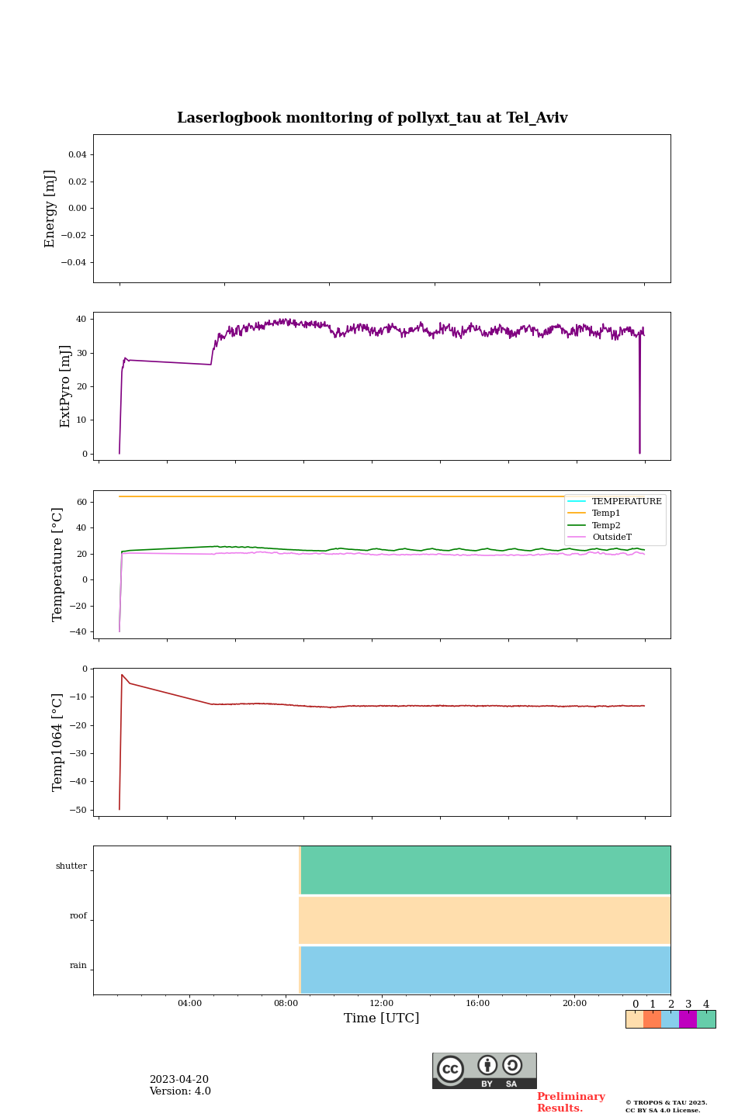Click the 12:00 time tick label

click(382, 1003)
